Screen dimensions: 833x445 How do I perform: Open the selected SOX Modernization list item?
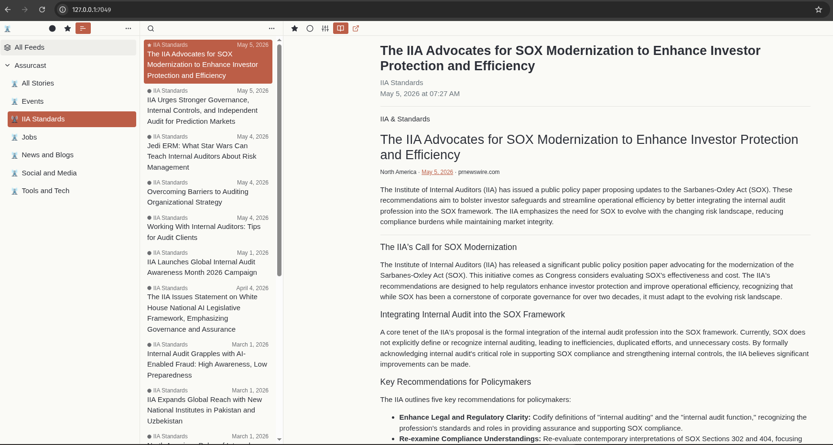tap(208, 62)
